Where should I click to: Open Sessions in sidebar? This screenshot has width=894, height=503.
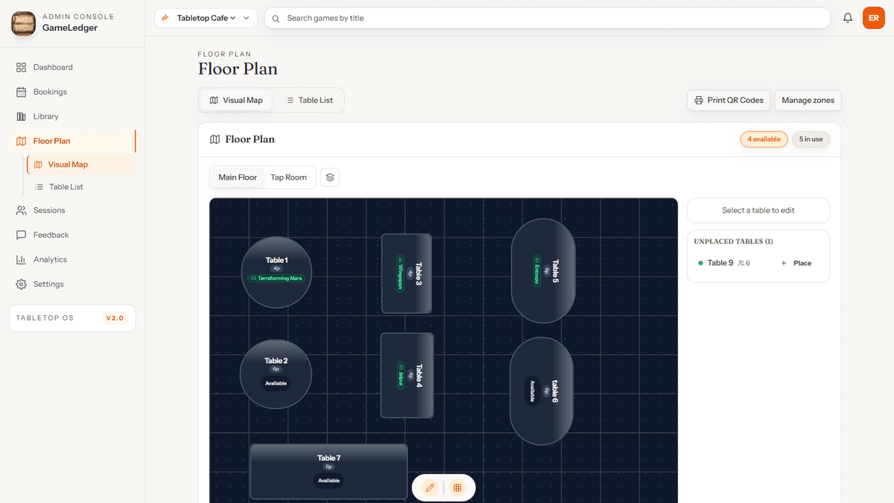pyautogui.click(x=72, y=210)
